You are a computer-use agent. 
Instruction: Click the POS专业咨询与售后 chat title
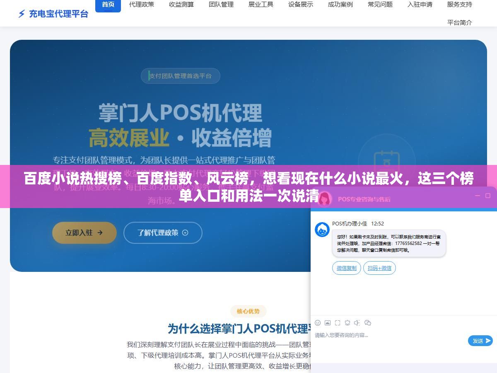[x=364, y=199]
